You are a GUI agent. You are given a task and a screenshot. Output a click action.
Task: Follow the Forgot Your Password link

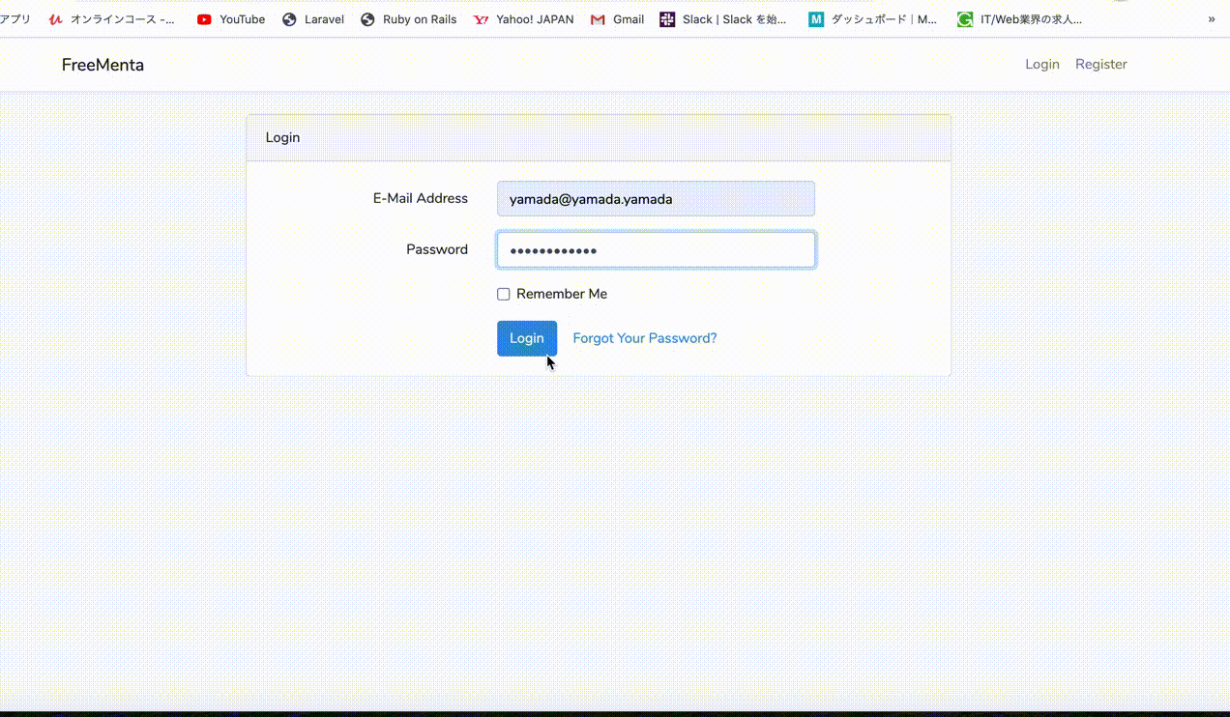[x=644, y=338]
